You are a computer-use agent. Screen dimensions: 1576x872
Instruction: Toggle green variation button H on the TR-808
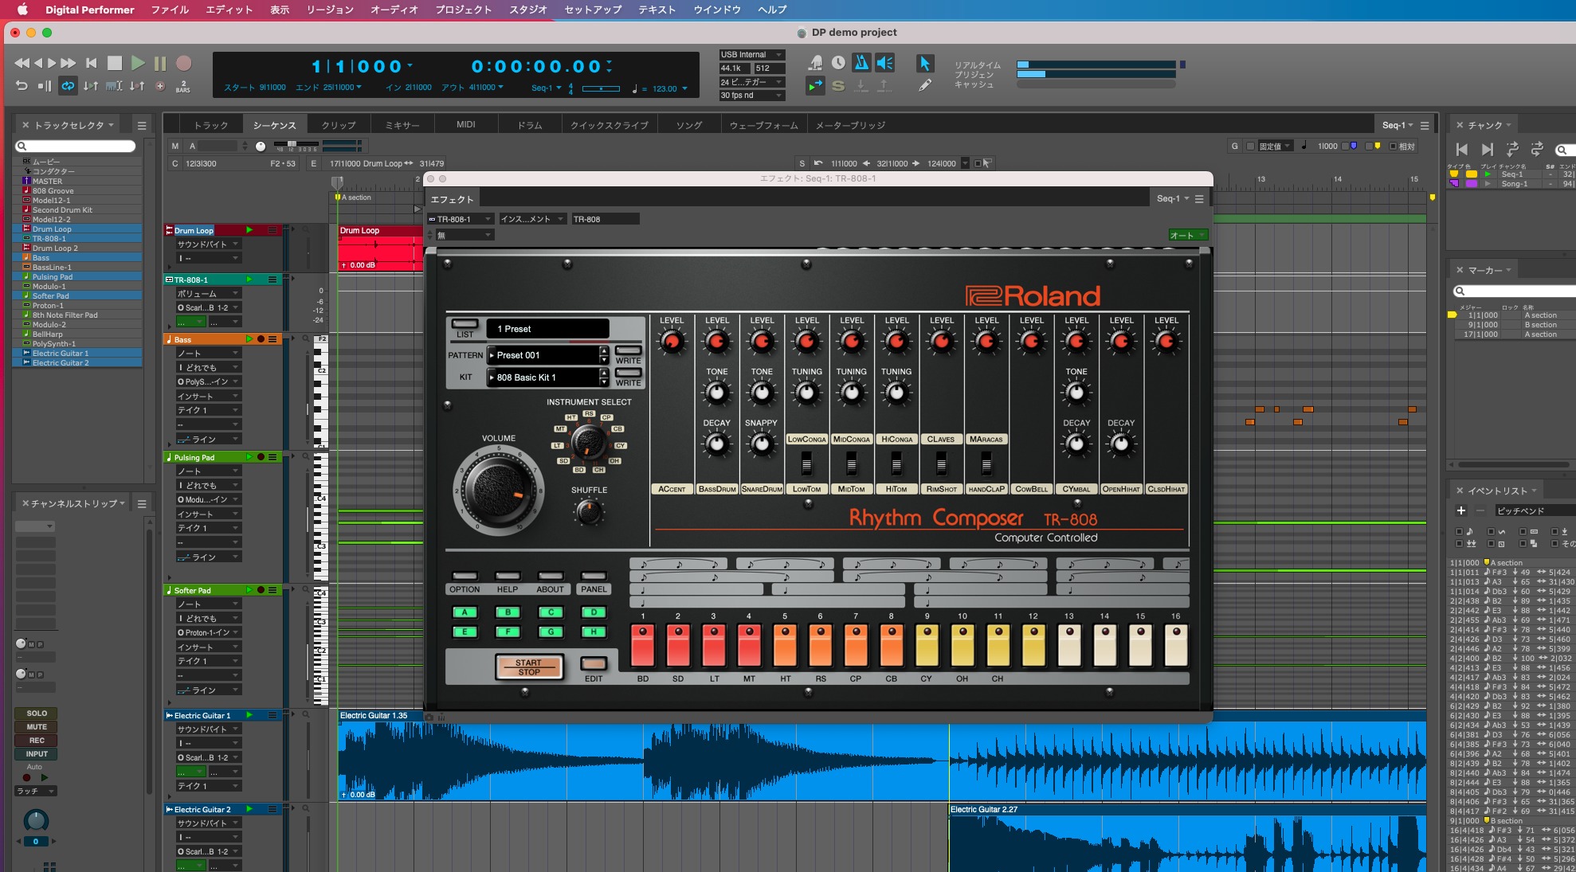594,632
